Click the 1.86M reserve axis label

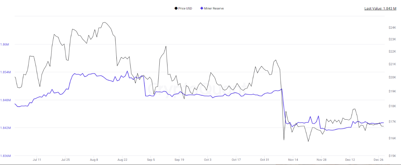click(5, 44)
